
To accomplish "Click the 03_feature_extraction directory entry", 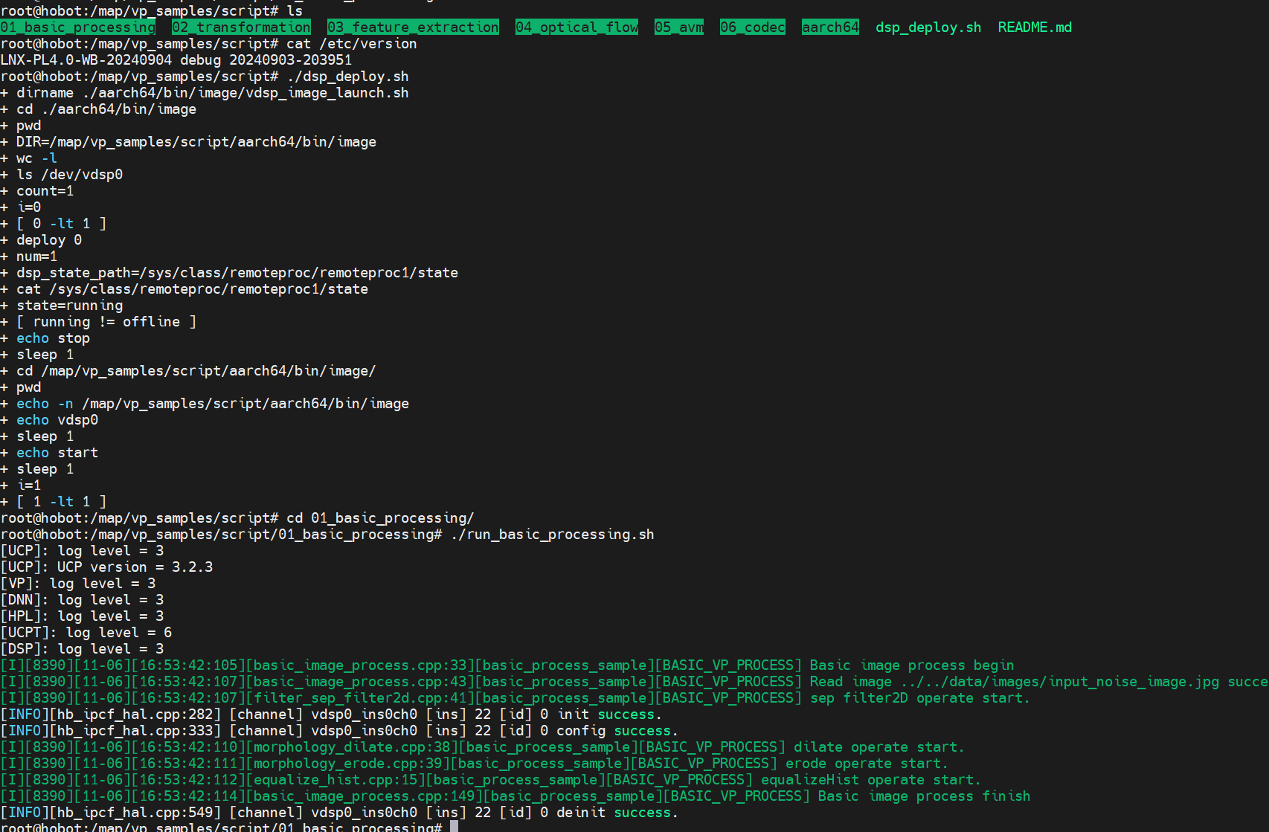I will coord(413,28).
